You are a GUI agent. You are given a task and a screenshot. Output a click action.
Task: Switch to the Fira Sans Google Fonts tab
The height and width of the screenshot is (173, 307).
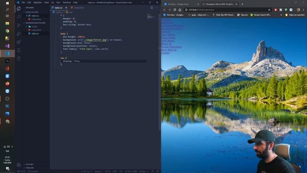(x=181, y=4)
